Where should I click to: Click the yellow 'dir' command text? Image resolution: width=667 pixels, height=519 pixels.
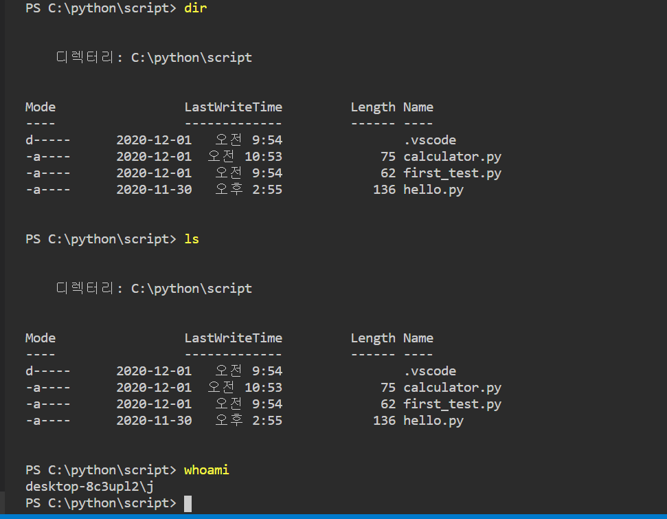click(x=195, y=8)
